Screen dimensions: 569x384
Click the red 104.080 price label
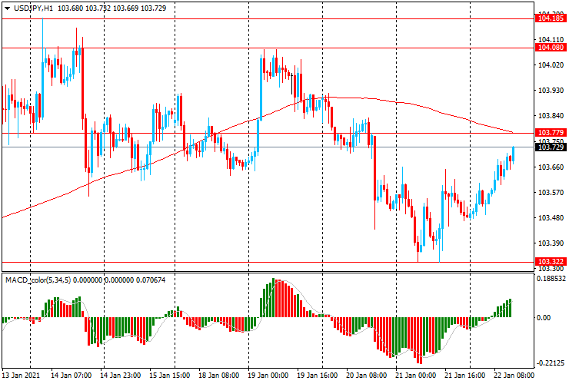(x=551, y=48)
